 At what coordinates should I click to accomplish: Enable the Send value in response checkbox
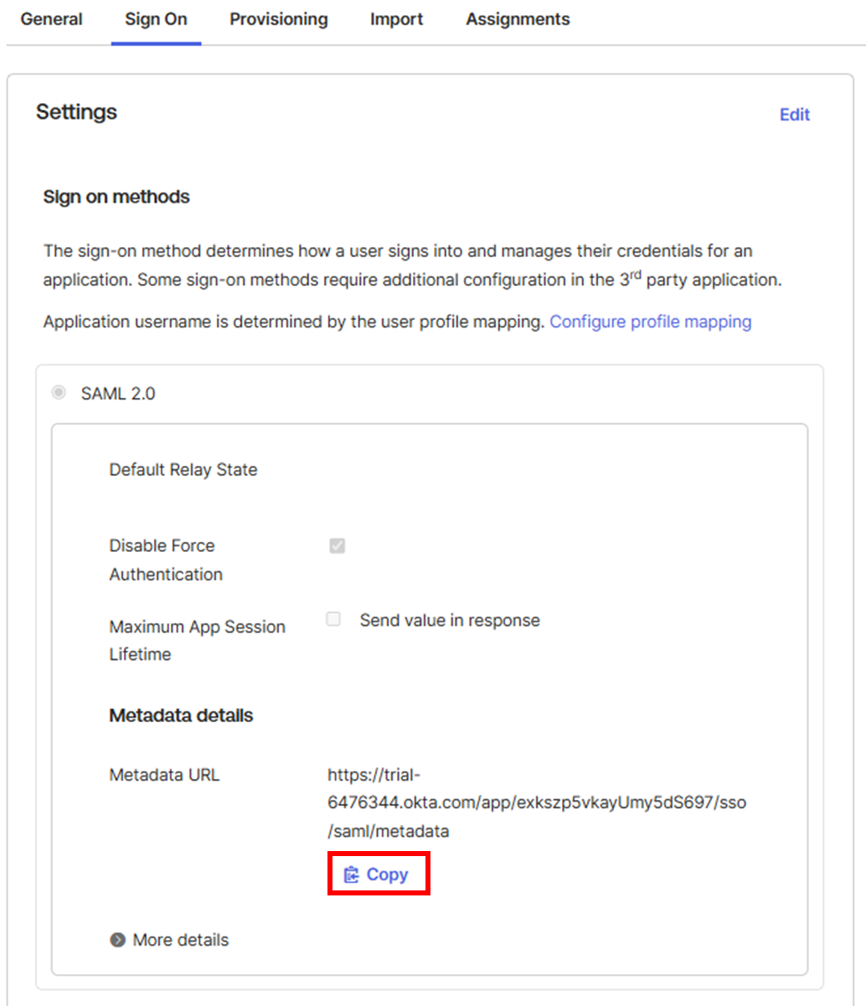click(333, 620)
